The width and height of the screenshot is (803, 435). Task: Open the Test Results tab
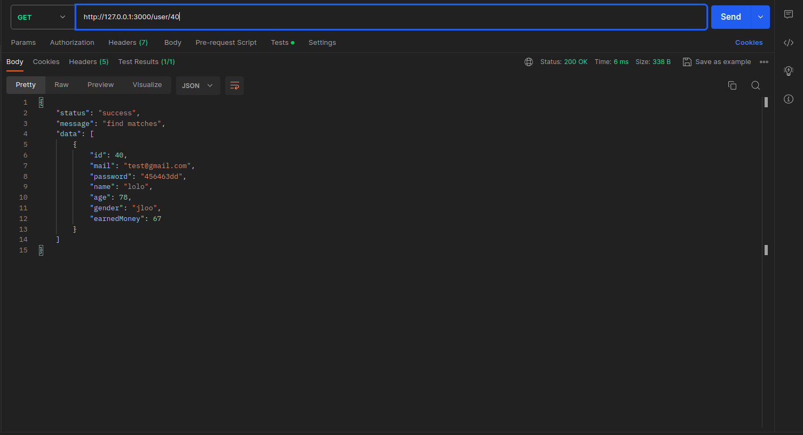146,62
